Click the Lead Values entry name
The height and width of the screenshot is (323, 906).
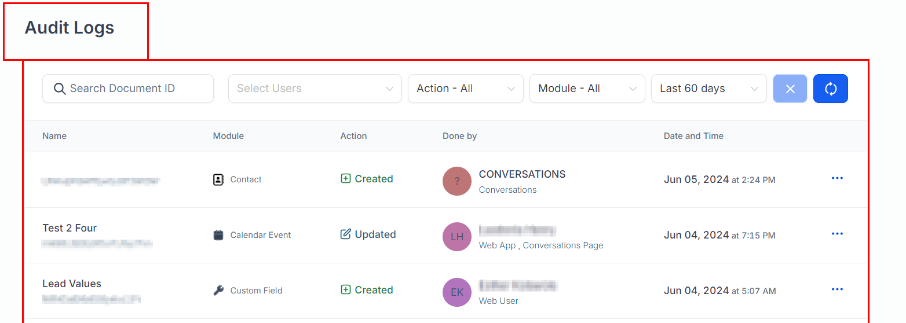point(72,284)
